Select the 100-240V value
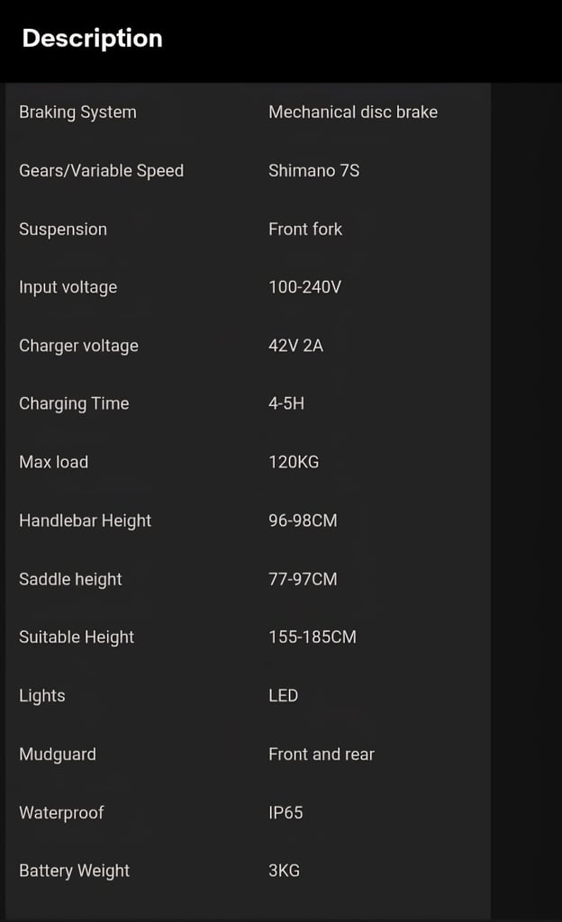 point(304,287)
